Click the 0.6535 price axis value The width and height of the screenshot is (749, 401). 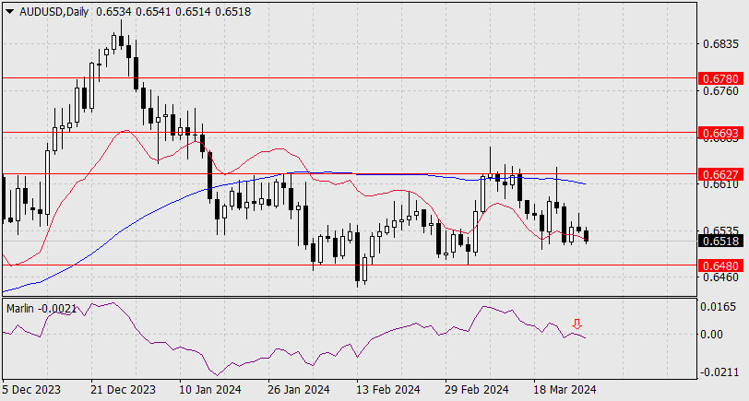point(720,231)
